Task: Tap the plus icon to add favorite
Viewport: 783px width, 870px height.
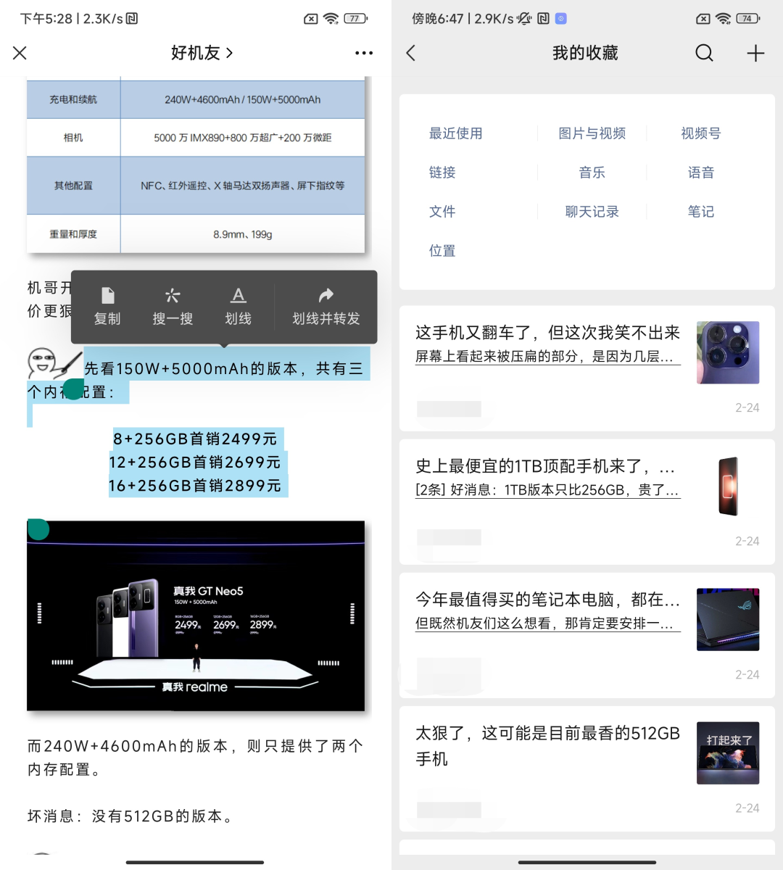Action: [x=755, y=53]
